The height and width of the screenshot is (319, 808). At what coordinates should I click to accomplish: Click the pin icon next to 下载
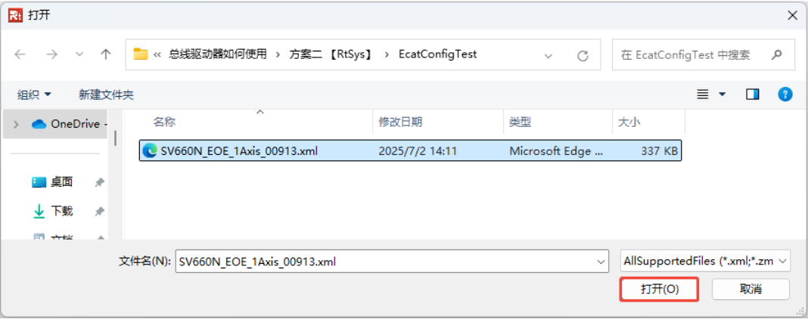[x=99, y=212]
